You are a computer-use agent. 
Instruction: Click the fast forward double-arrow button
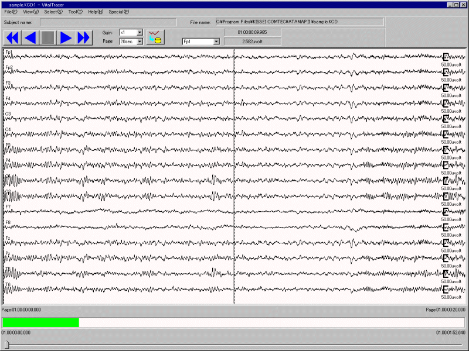[x=84, y=38]
